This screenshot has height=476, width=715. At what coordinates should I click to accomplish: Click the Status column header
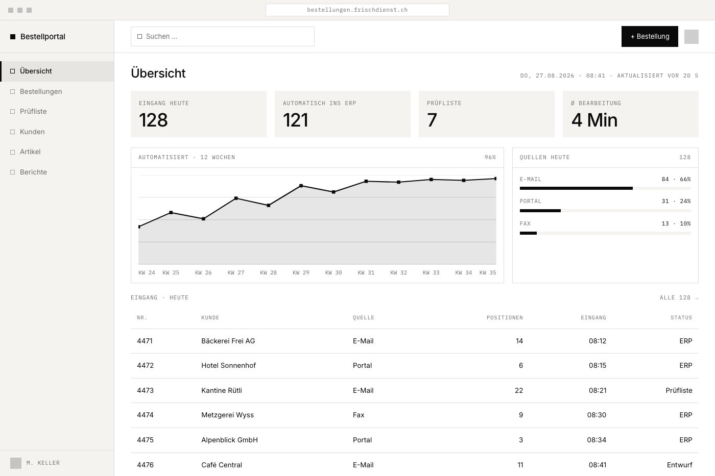681,318
